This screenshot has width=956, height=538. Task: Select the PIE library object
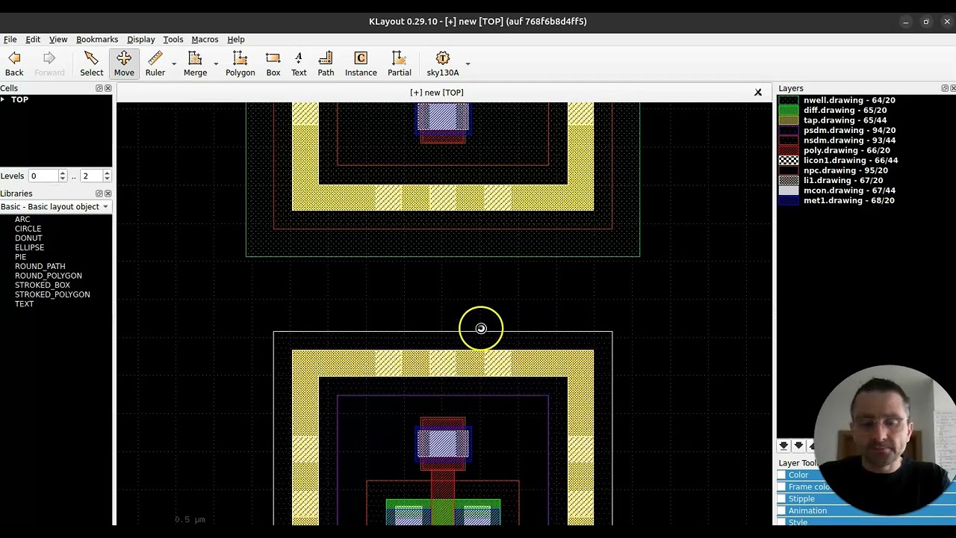pos(20,257)
